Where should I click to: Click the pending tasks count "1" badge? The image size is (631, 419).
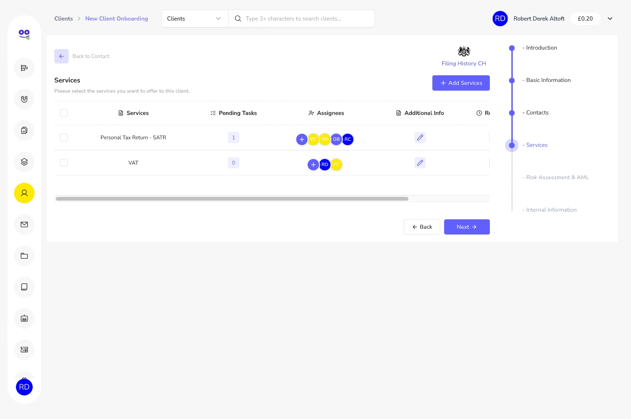[233, 137]
